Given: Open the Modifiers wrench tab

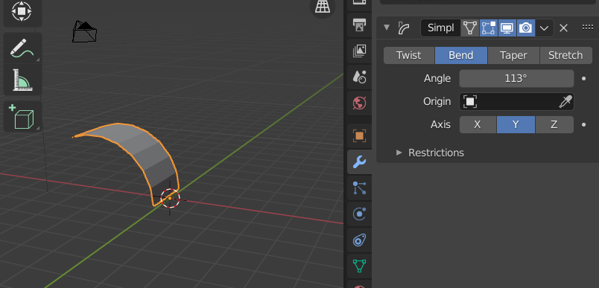Looking at the screenshot, I should pos(360,162).
